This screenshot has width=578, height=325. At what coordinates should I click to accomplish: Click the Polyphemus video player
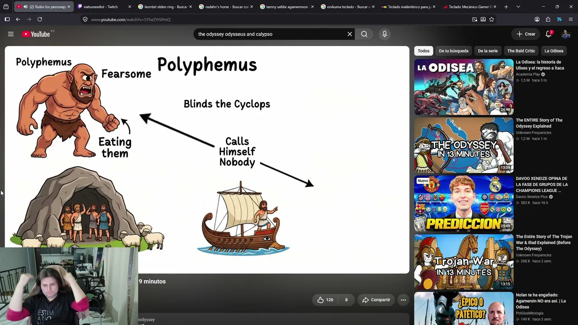[x=207, y=159]
